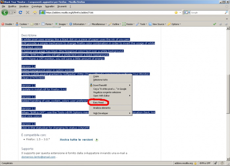
Task: Click the domenico.lento@gmail.com email link
Action: [38, 157]
